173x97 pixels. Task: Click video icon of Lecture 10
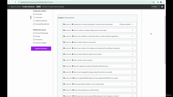coord(73,78)
